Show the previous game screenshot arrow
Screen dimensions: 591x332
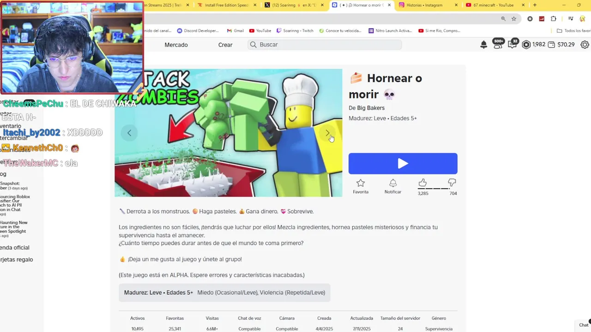(129, 133)
